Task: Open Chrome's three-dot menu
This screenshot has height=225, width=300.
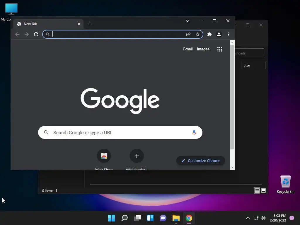Action: pyautogui.click(x=228, y=35)
